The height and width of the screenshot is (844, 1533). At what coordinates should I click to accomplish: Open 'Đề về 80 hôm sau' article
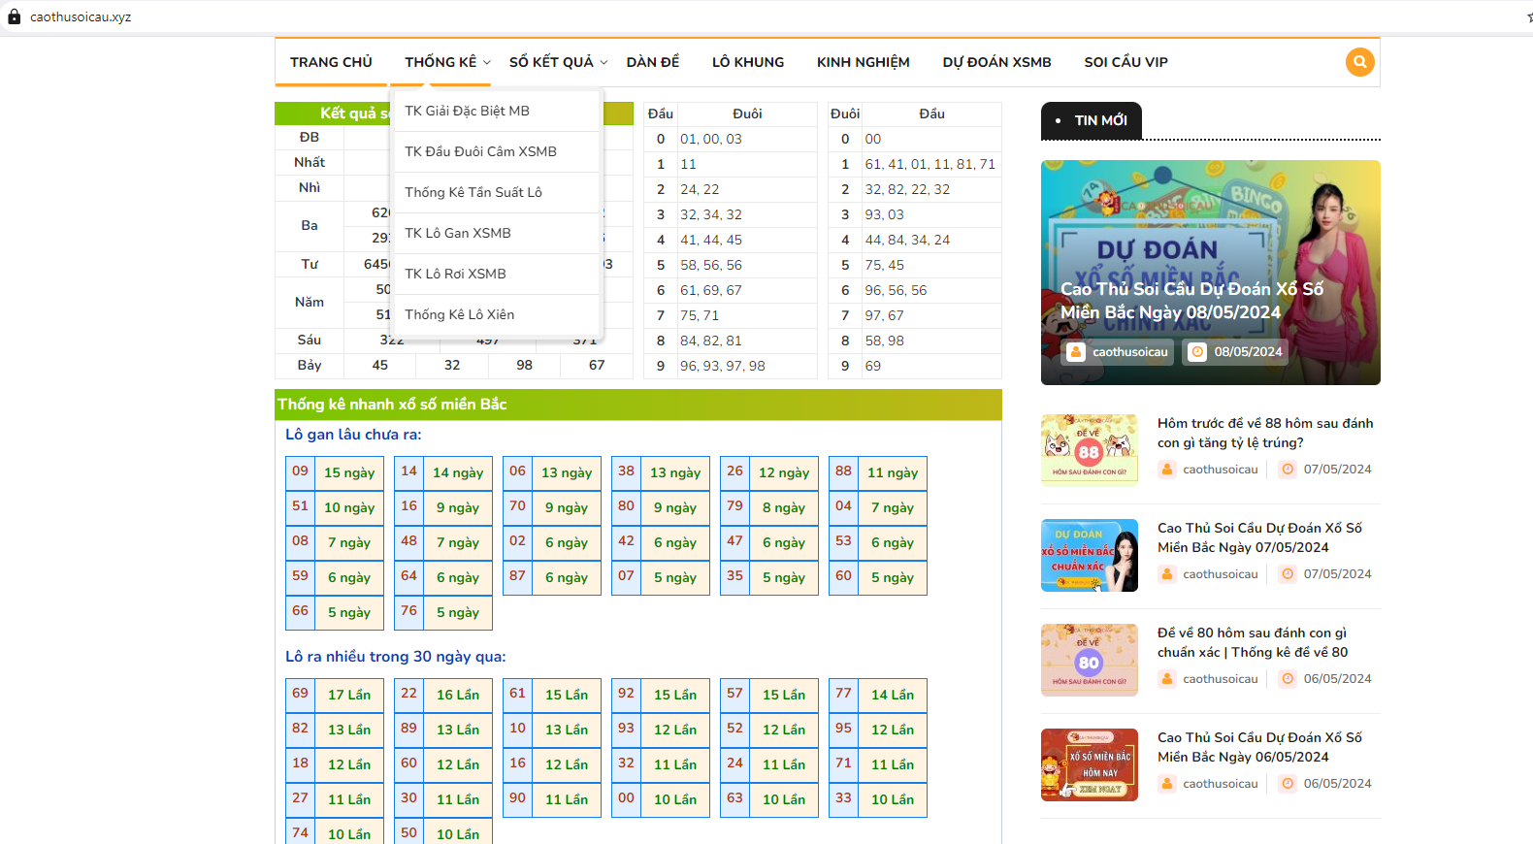tap(1253, 642)
